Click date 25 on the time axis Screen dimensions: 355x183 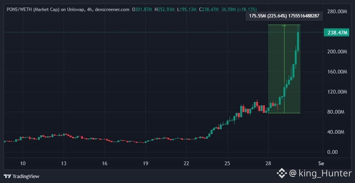tap(227, 164)
